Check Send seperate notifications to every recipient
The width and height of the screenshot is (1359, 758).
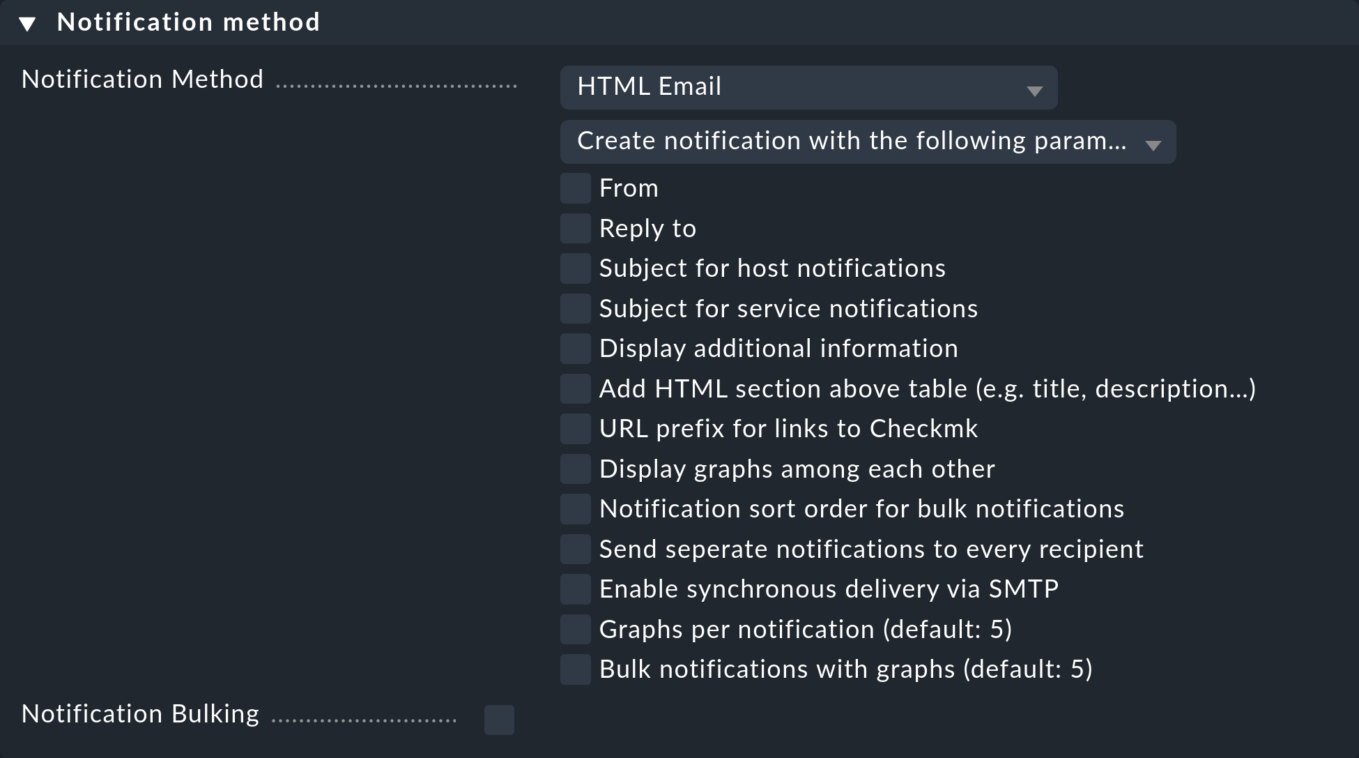tap(575, 549)
